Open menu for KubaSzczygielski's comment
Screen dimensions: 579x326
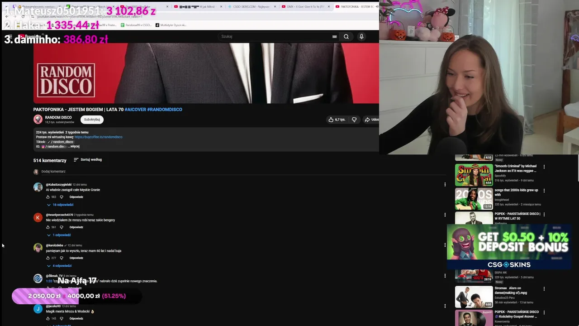click(445, 184)
